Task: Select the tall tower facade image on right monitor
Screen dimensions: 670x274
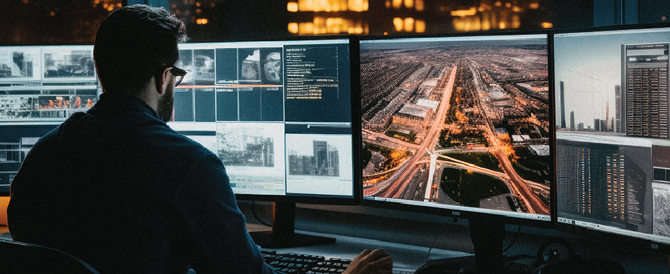Action: pyautogui.click(x=646, y=90)
